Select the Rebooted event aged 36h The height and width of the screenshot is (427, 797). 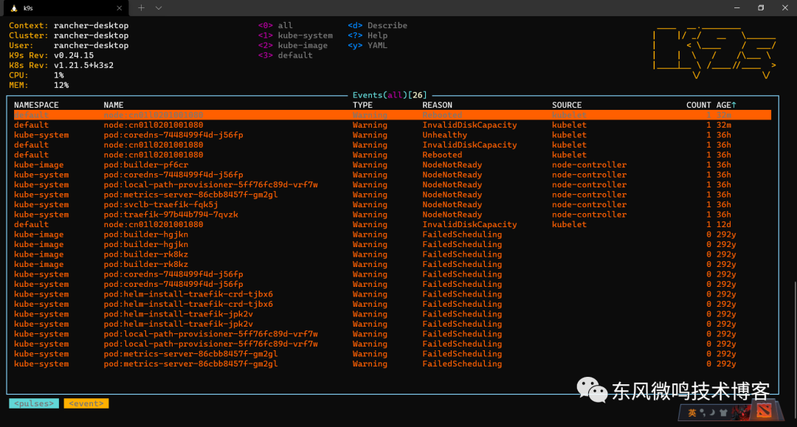click(392, 155)
